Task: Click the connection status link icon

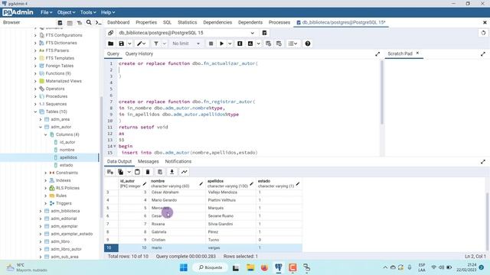Action: click(x=110, y=33)
